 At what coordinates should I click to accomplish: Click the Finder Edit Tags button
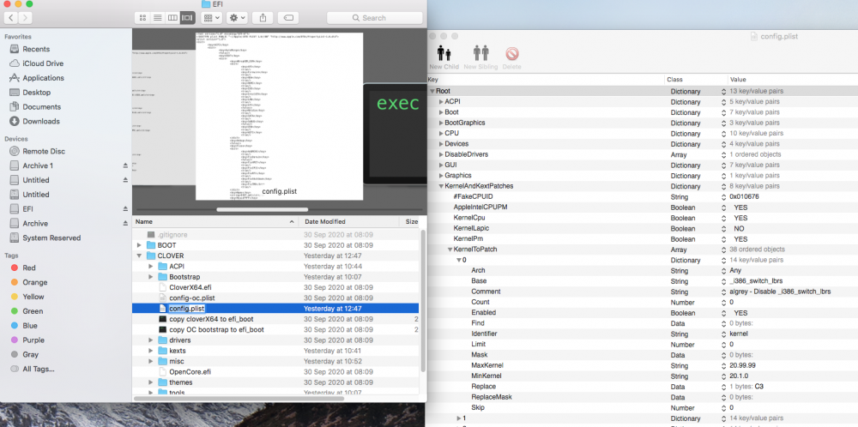point(288,18)
